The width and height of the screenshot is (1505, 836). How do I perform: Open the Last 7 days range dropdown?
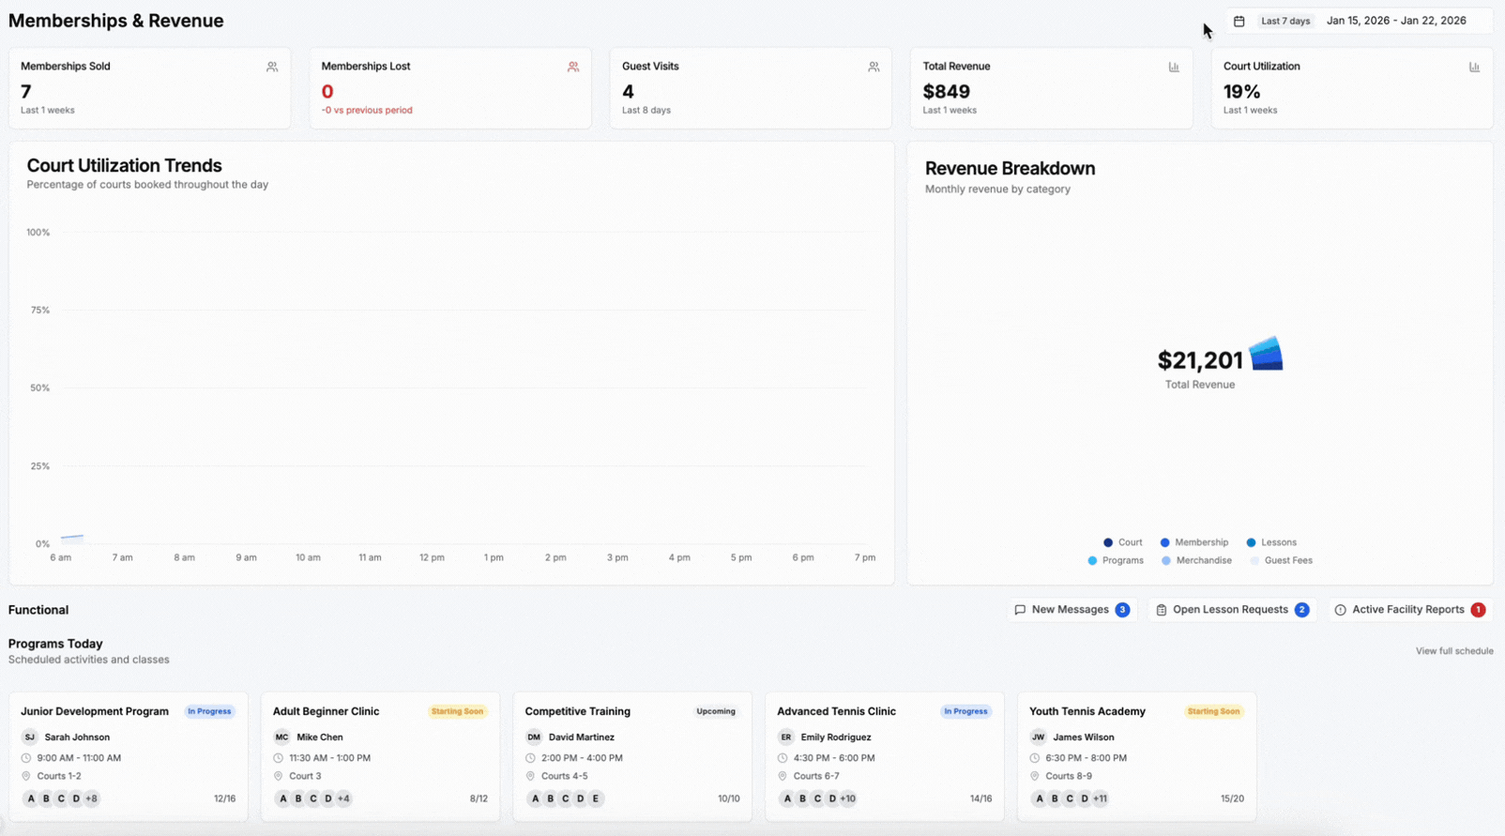pos(1285,21)
